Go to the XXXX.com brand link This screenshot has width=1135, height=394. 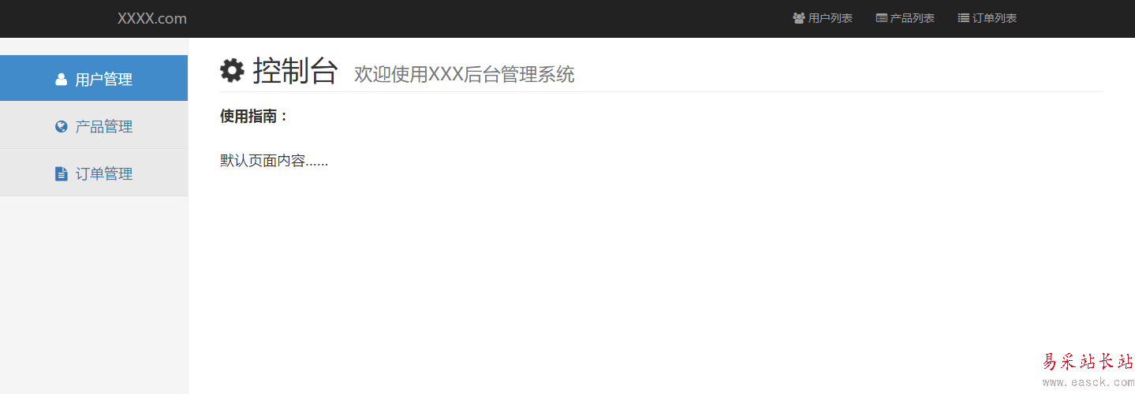pyautogui.click(x=152, y=18)
